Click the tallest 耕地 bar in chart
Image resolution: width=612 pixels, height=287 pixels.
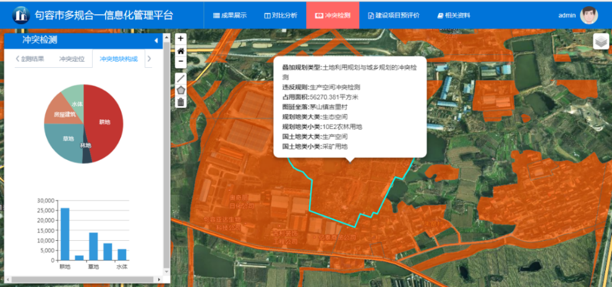[65, 234]
